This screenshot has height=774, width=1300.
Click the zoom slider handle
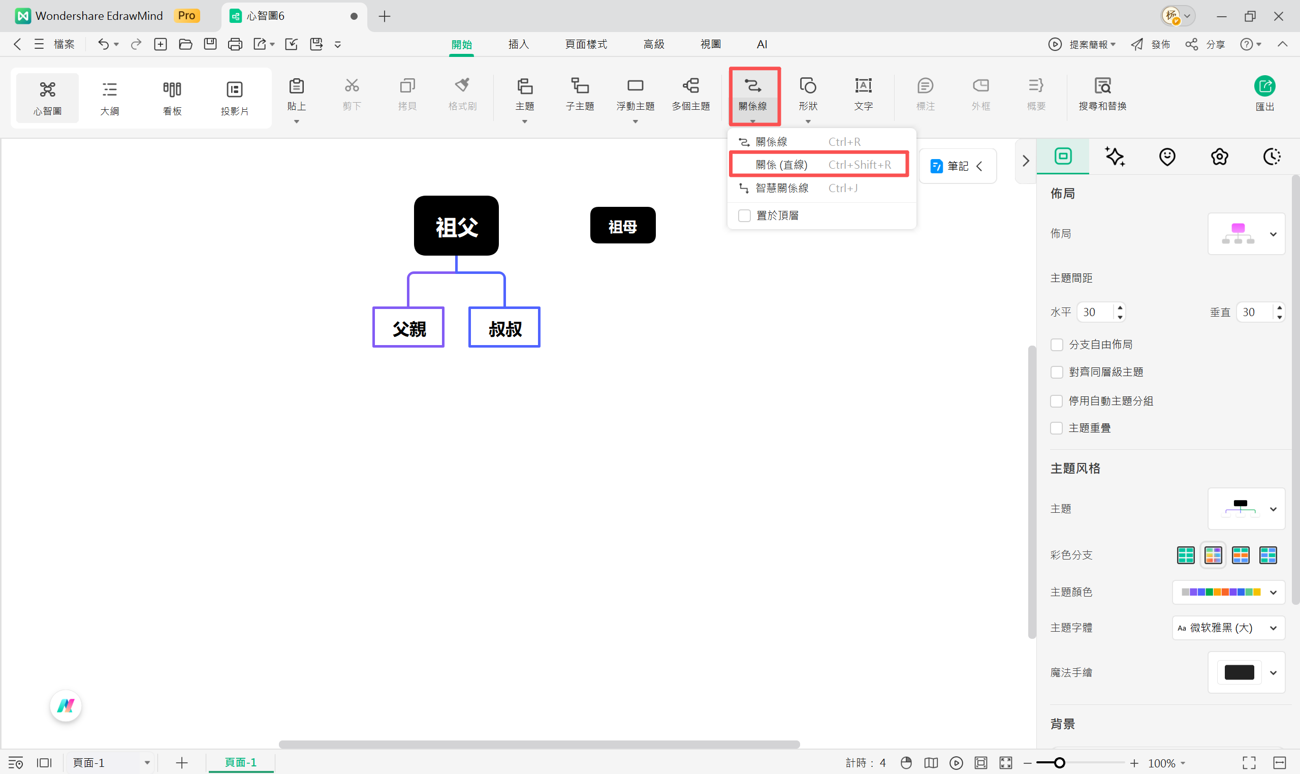1059,763
